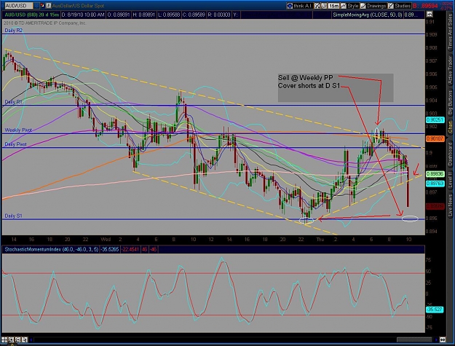This screenshot has width=455, height=346.
Task: Click the pointer cursor icon at bottom-left
Action: pyautogui.click(x=24, y=339)
